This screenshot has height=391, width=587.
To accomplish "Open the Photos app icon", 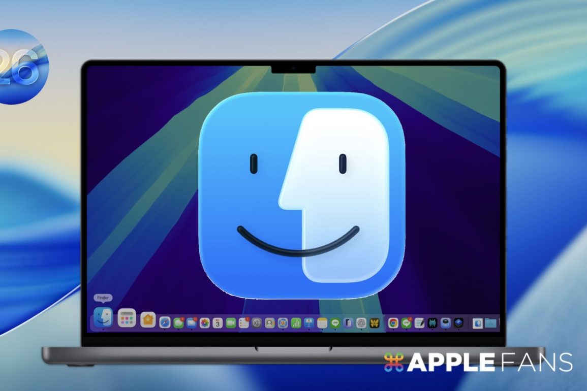I will coord(205,323).
